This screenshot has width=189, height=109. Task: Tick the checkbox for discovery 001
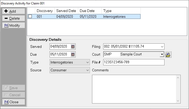(x=30, y=16)
